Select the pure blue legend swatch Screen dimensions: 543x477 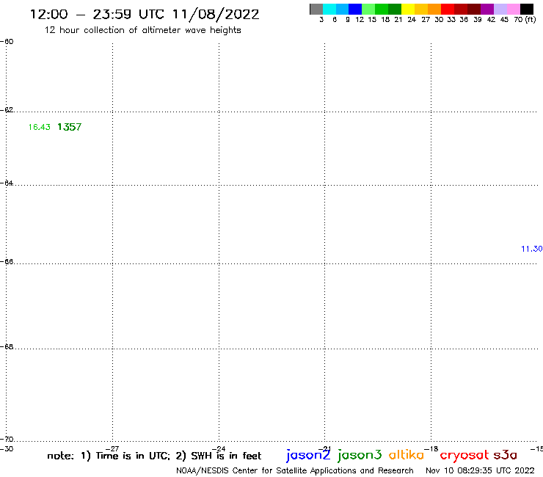(355, 9)
